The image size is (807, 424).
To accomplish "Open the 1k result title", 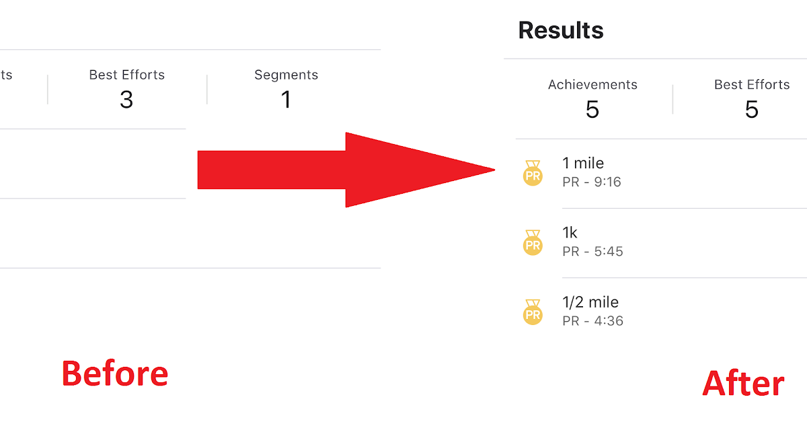I will click(570, 232).
